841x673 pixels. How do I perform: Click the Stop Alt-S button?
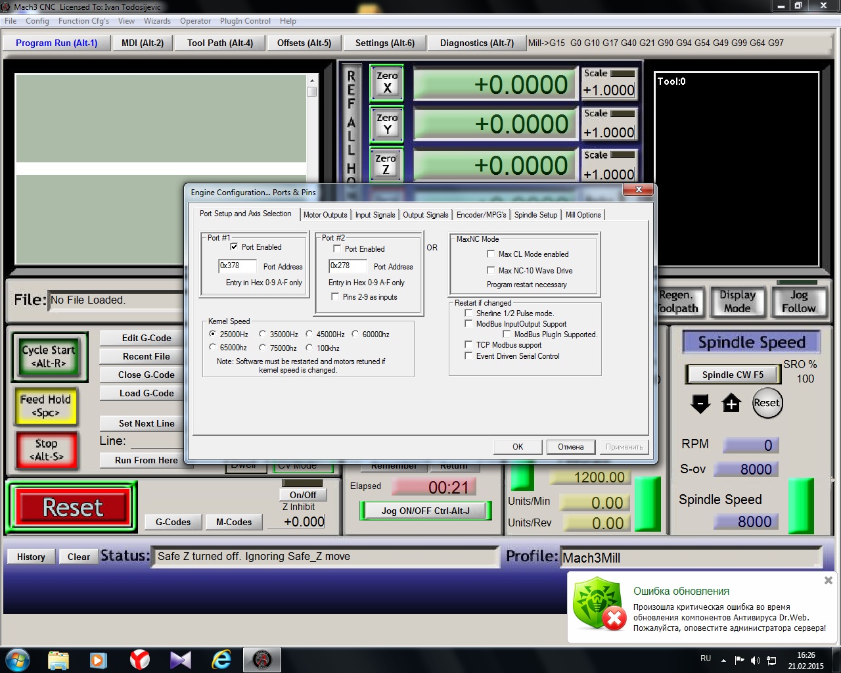[46, 450]
